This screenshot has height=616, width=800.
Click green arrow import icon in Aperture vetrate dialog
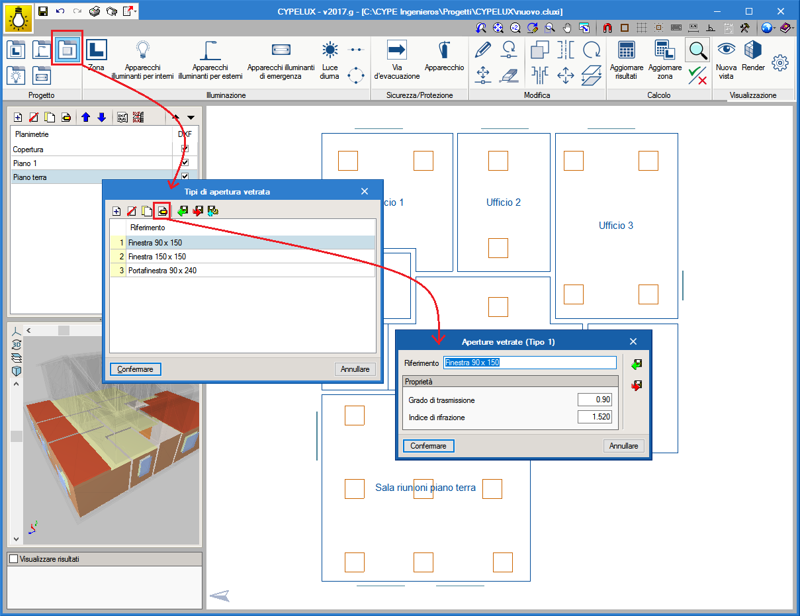click(x=637, y=364)
